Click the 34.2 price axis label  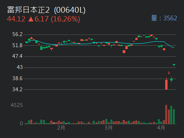[x=17, y=89]
